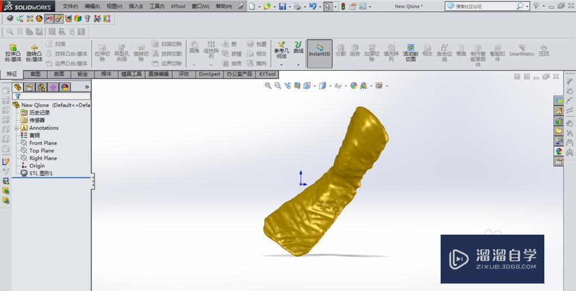
Task: Click the Live Section Plane (活动剖切面) tool
Action: pos(410,52)
